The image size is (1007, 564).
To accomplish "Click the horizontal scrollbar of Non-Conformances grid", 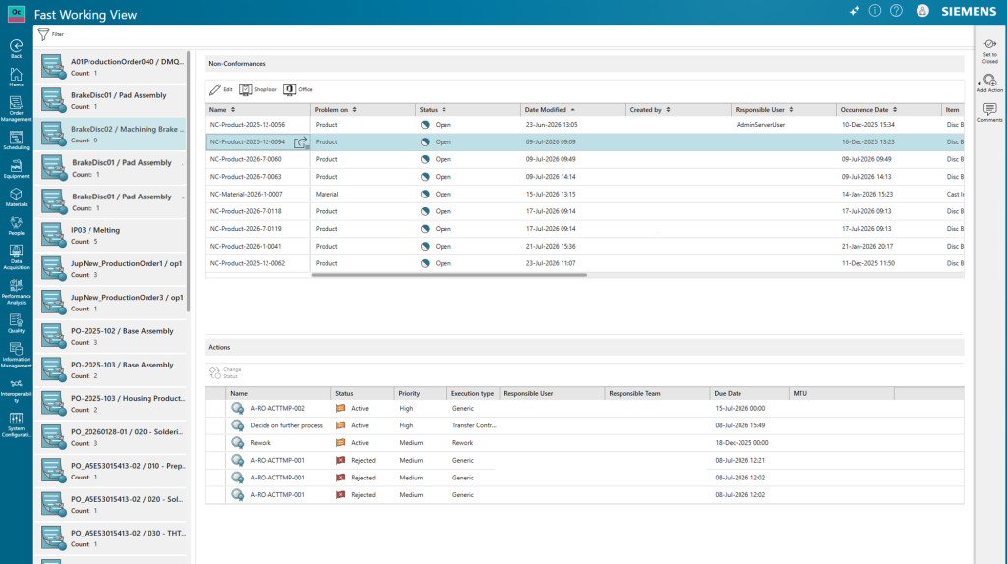I will tap(448, 275).
